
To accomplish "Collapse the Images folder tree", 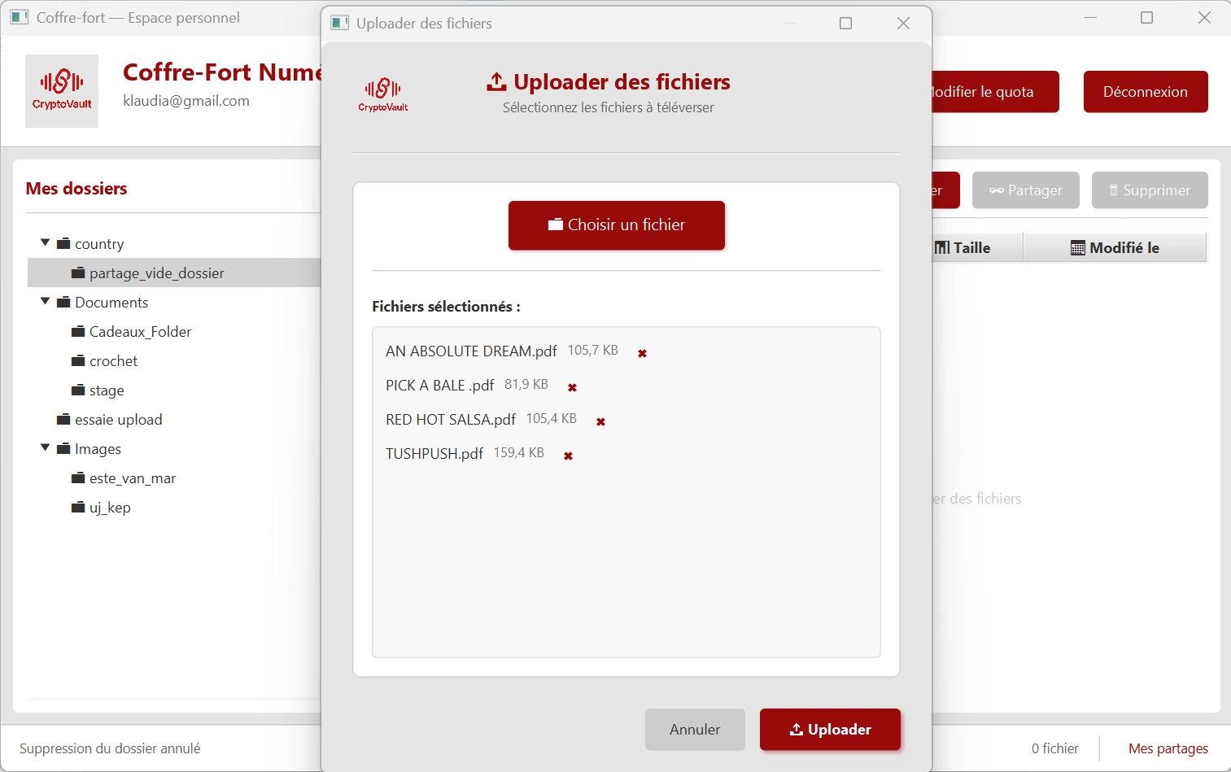I will (x=46, y=448).
